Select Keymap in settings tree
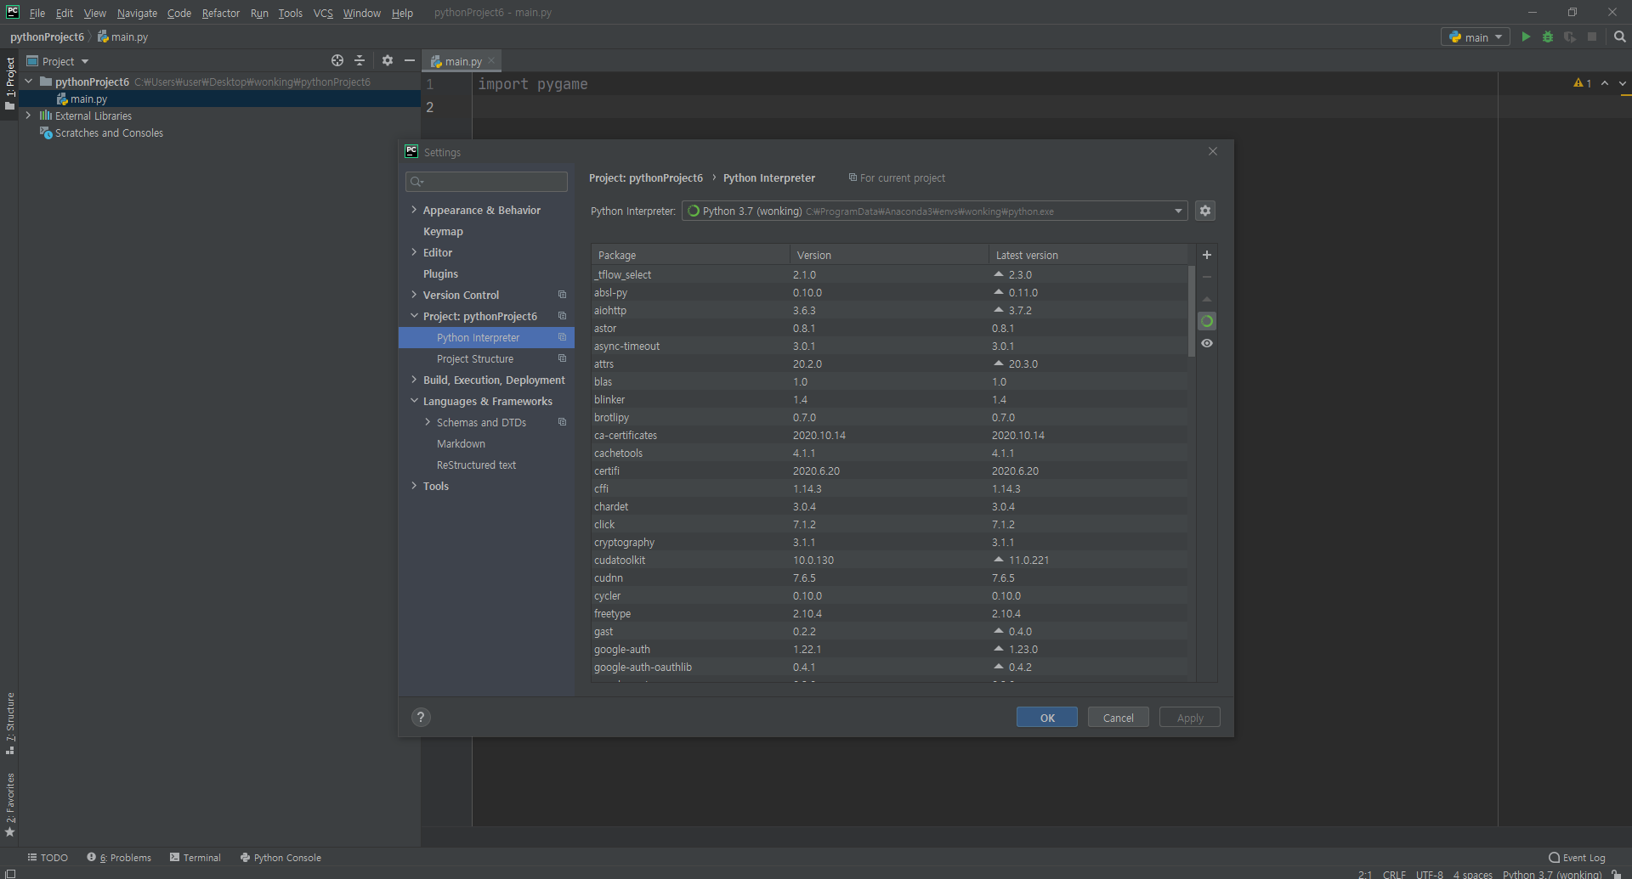The width and height of the screenshot is (1632, 879). [443, 231]
